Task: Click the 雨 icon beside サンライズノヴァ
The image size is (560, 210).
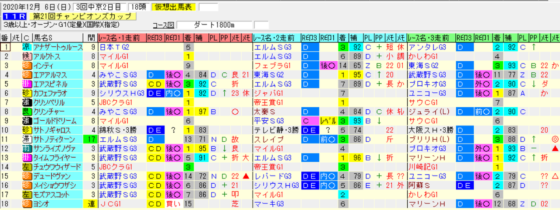Action: click(x=26, y=148)
